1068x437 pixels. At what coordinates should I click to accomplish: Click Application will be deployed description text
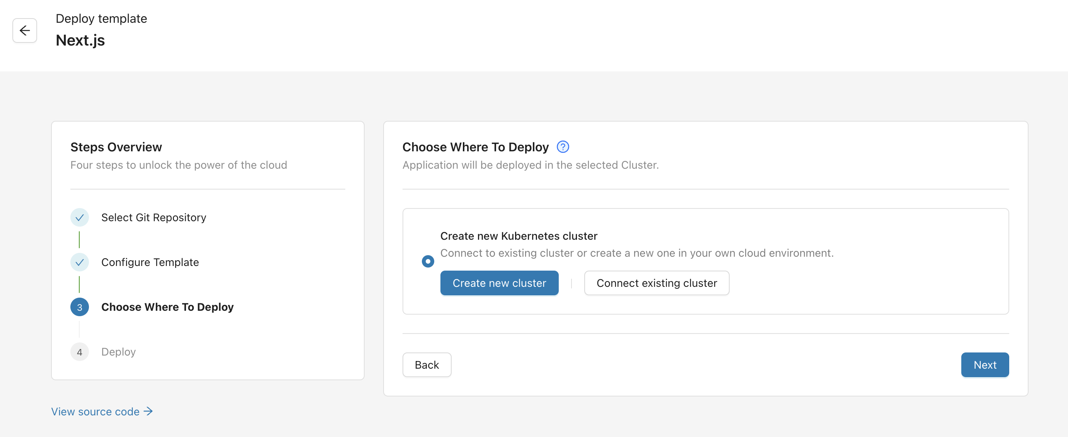[530, 165]
